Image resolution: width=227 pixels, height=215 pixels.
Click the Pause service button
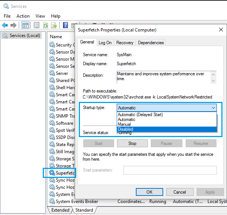click(x=167, y=143)
